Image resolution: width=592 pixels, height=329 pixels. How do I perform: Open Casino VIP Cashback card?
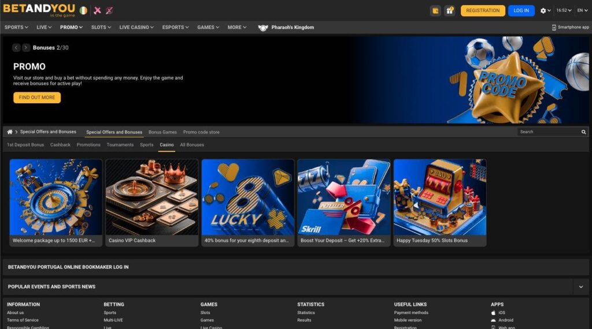click(x=152, y=203)
